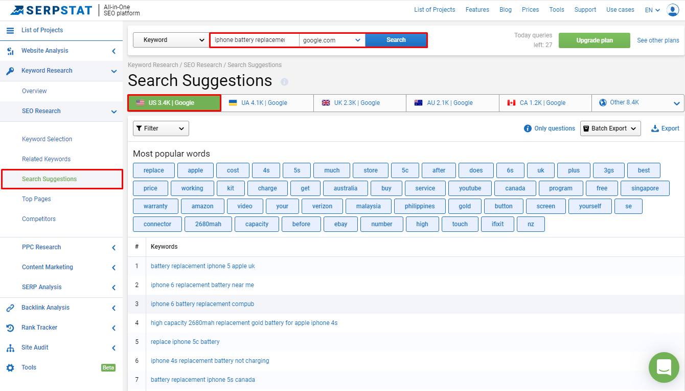Switch to the UA 4.1K Google tab
The image size is (685, 391).
click(267, 103)
